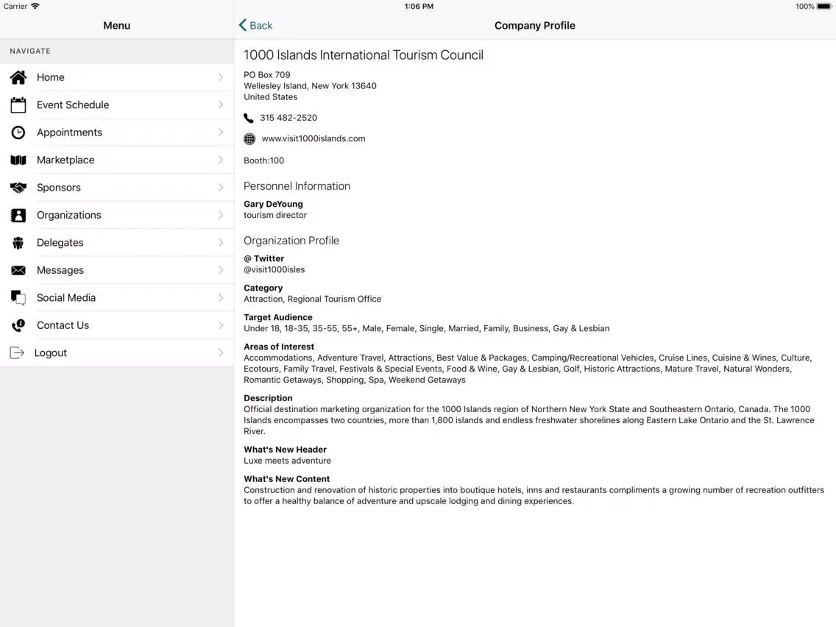Viewport: 836px width, 627px height.
Task: Click the Delegates people icon
Action: (x=18, y=243)
